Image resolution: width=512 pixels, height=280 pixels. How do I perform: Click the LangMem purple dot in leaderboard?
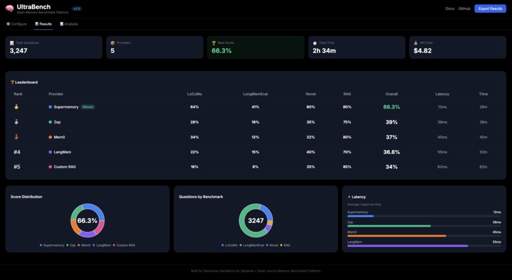point(50,152)
